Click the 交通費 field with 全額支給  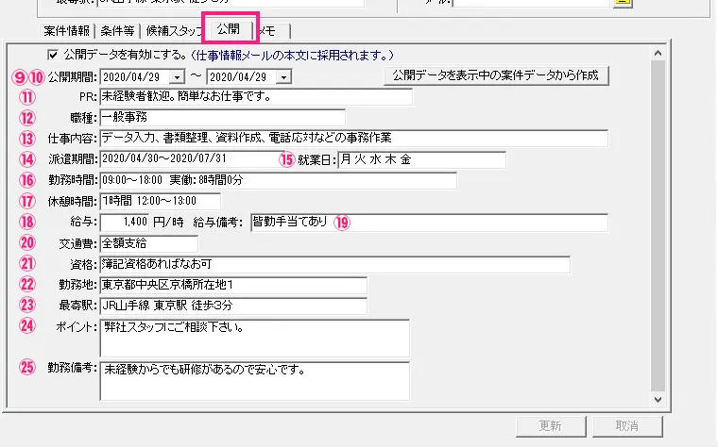click(149, 243)
